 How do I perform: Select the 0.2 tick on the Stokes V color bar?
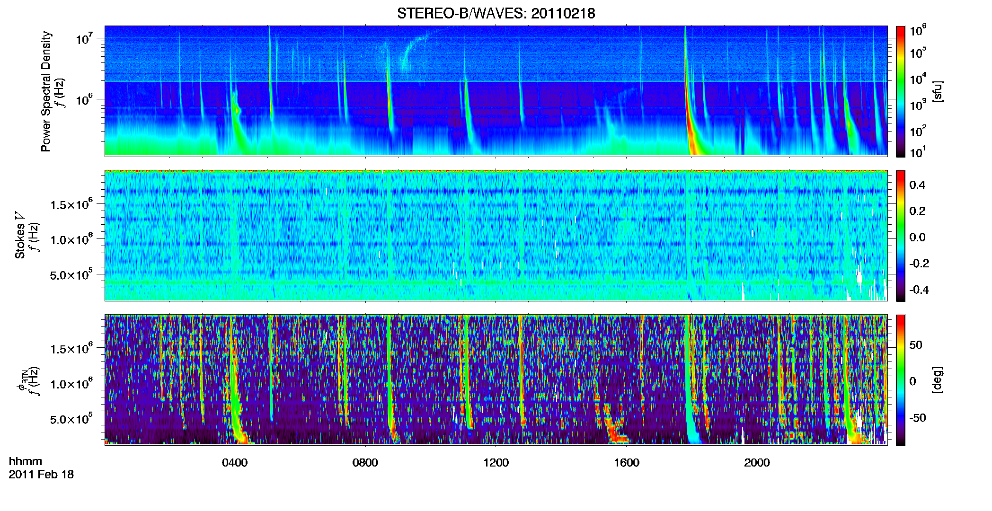tap(917, 211)
